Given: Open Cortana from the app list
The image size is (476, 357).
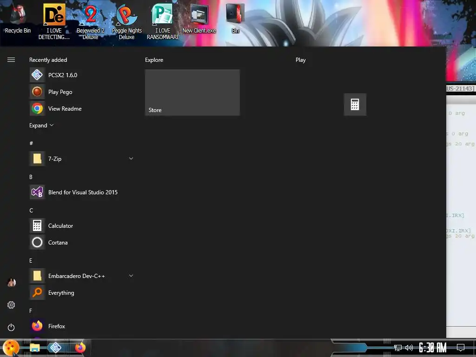Looking at the screenshot, I should coord(82,242).
